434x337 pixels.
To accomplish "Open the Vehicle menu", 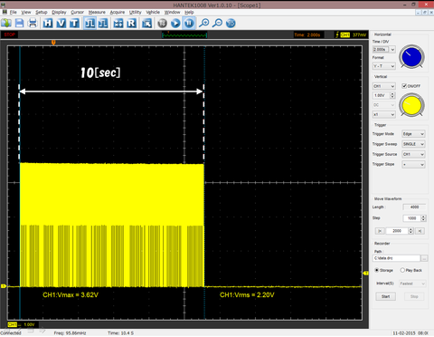I will [x=153, y=12].
